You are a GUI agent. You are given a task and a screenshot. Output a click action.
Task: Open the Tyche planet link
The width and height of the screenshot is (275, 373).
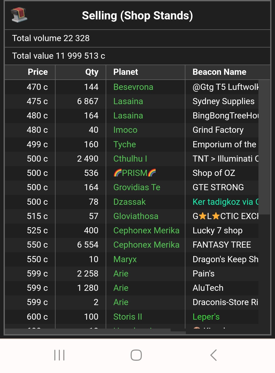click(125, 145)
